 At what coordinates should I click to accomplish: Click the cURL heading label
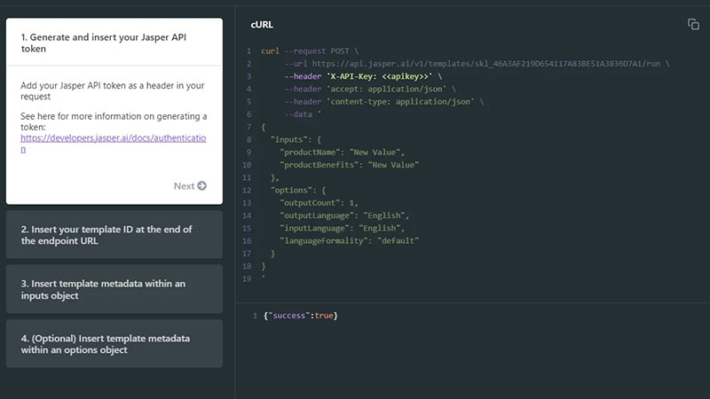(262, 25)
